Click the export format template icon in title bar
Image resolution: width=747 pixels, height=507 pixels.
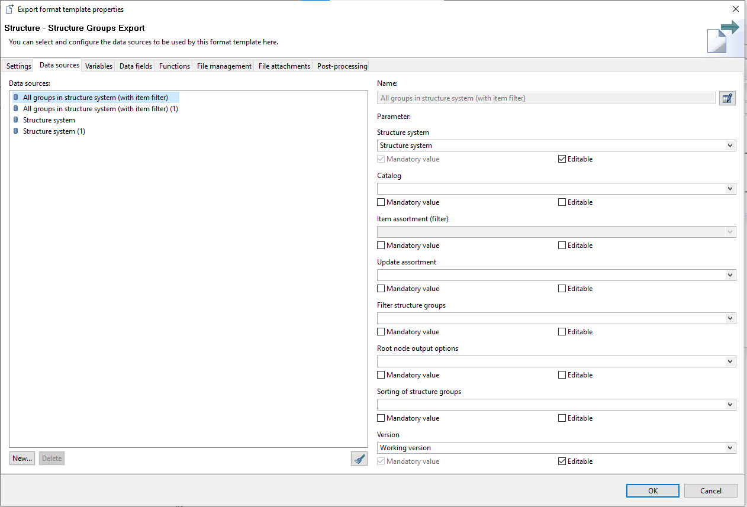coord(9,9)
